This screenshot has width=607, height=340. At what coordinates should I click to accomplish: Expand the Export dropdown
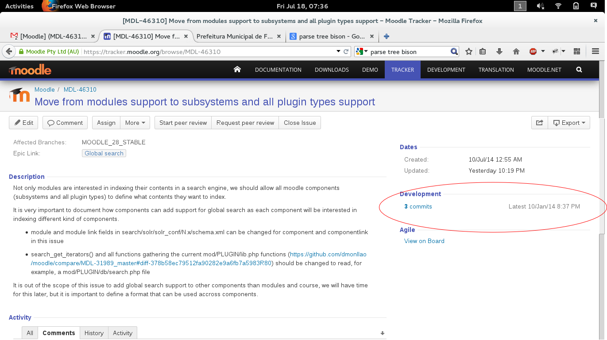[569, 123]
